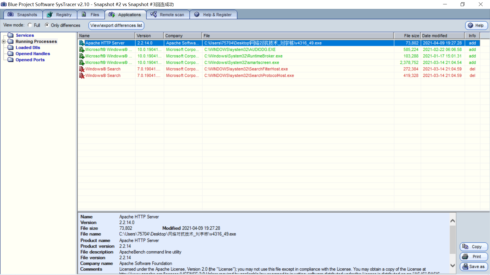Click the Snapshots tab camera icon
The image size is (490, 275).
[10, 15]
